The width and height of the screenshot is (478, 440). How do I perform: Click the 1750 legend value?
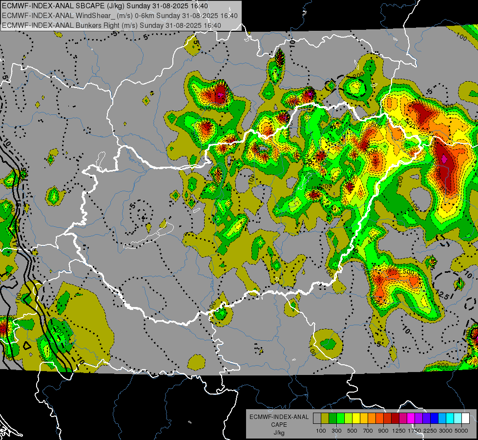[415, 431]
